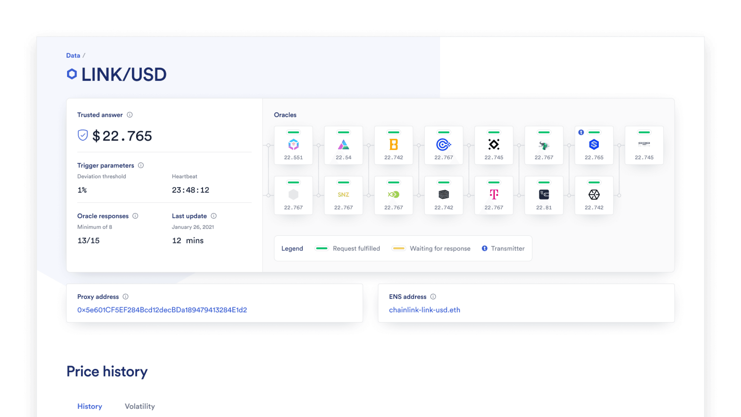Select the T-Systems magenta T oracle node
The width and height of the screenshot is (741, 417).
pos(493,195)
